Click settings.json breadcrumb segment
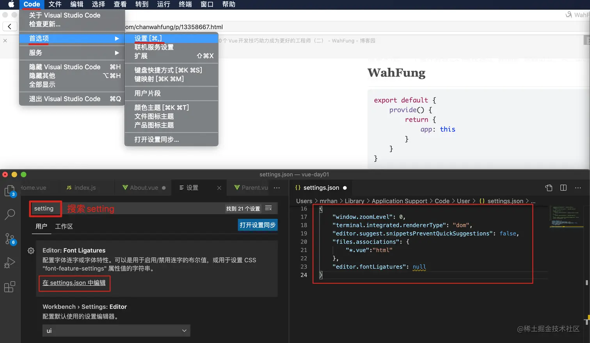This screenshot has width=590, height=343. tap(505, 201)
